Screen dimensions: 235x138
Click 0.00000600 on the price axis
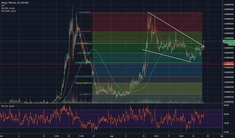[229, 29]
